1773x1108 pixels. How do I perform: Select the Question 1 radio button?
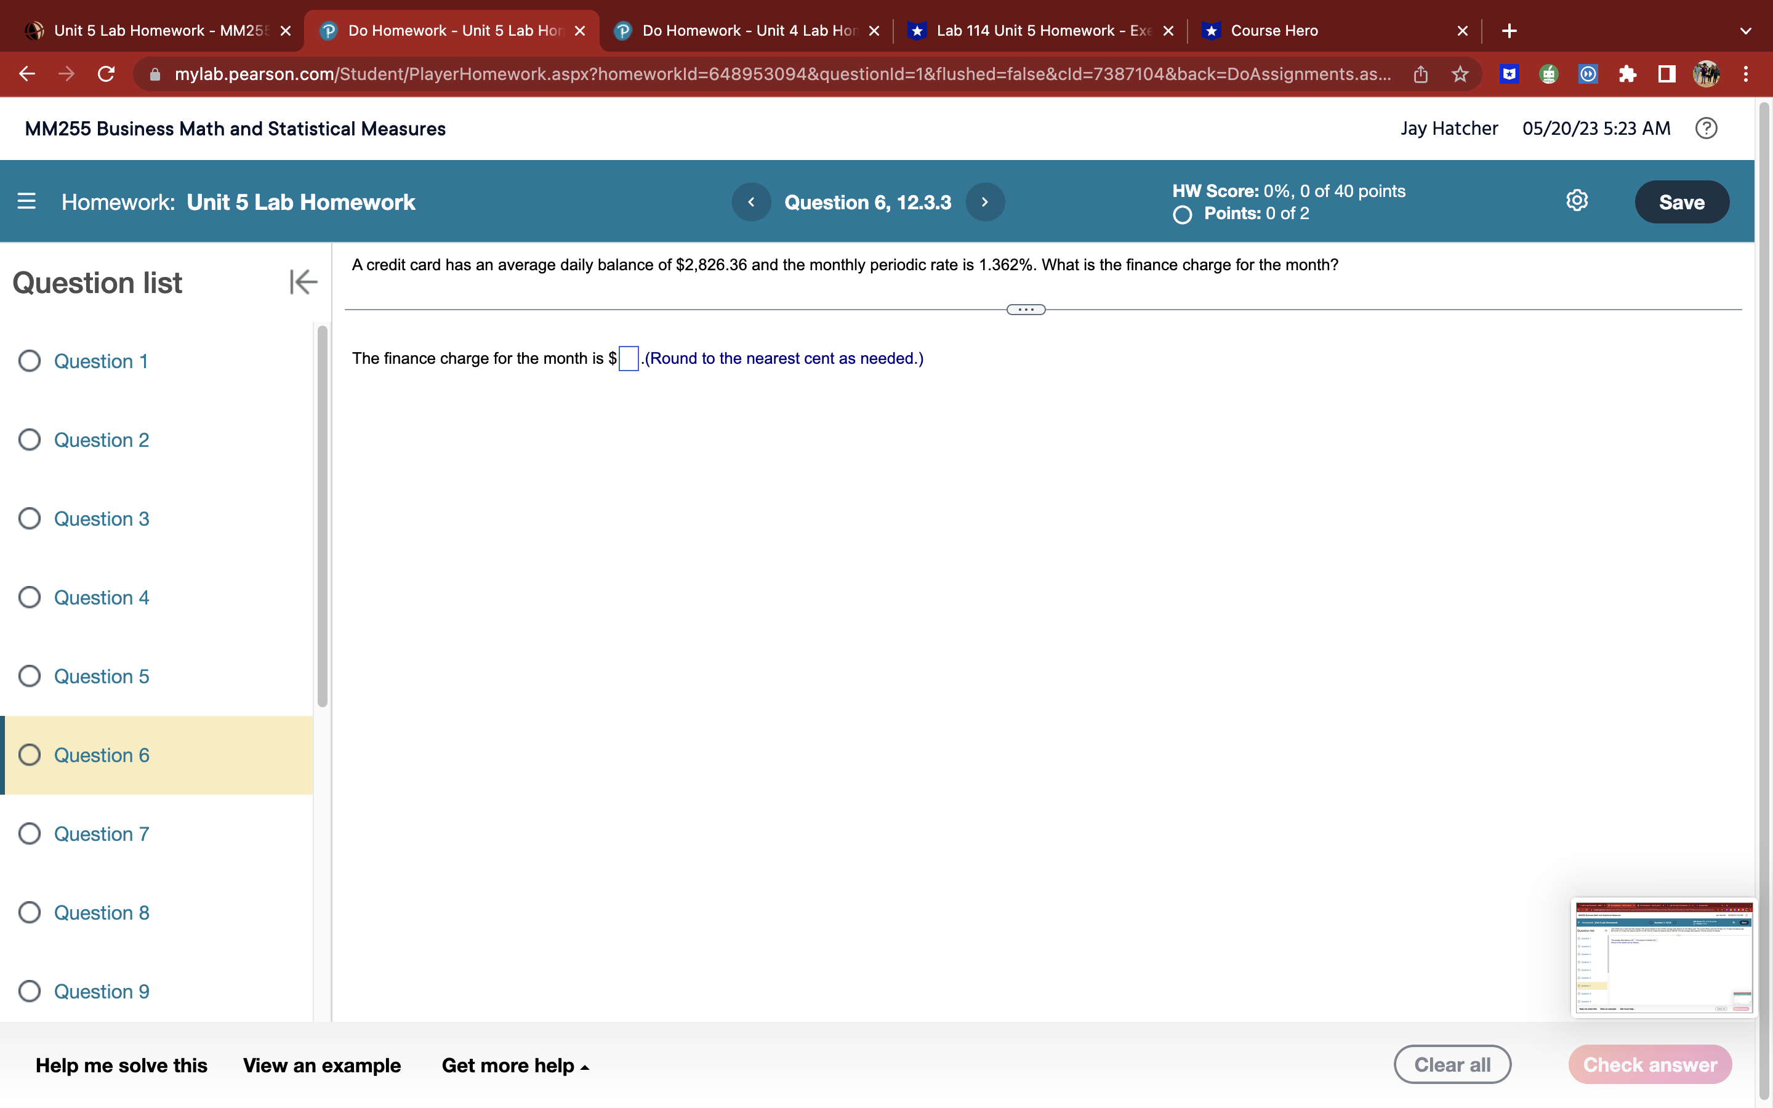click(30, 361)
